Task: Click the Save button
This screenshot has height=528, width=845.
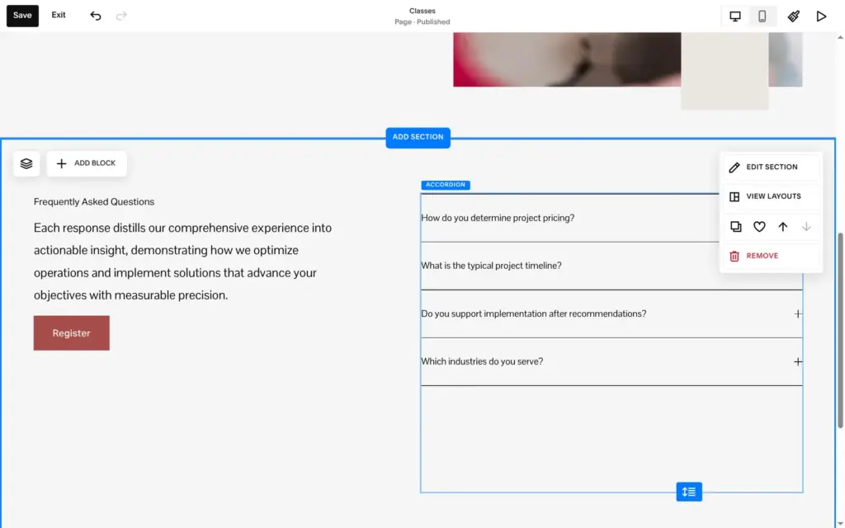Action: [x=22, y=16]
